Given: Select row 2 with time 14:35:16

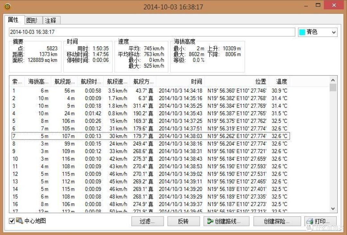Looking at the screenshot, I should point(150,98).
